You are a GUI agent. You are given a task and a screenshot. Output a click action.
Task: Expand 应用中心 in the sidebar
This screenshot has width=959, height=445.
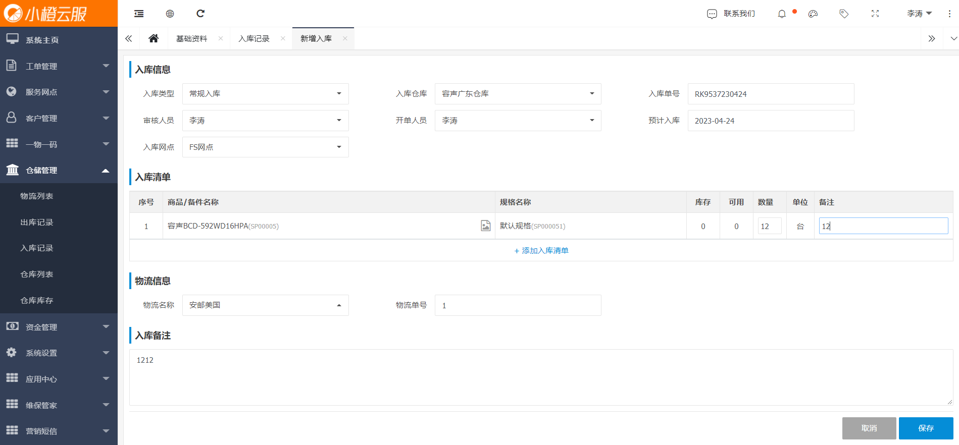click(x=59, y=379)
